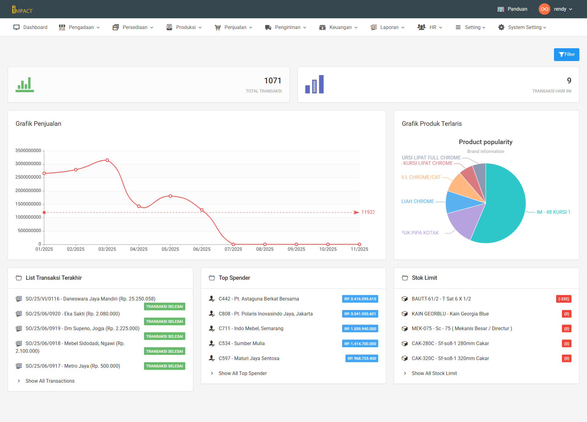This screenshot has width=587, height=422.
Task: Click the Dashboard monitor icon
Action: tap(17, 27)
